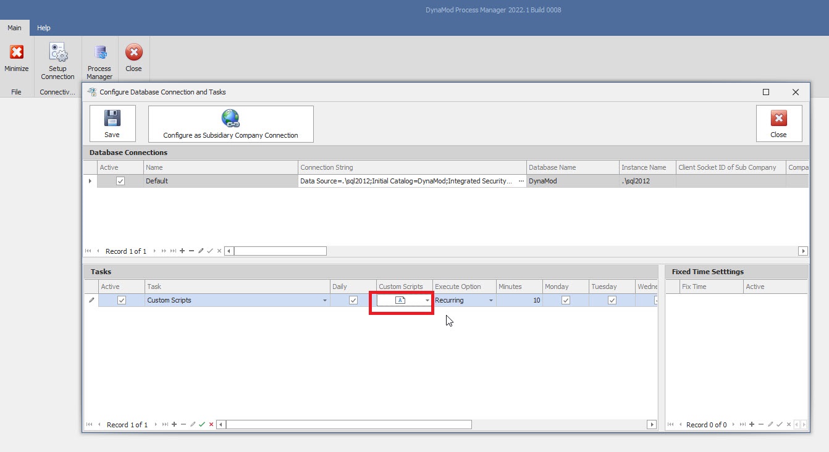This screenshot has height=452, width=829.
Task: Edit a record in Fixed Time Settings navigator
Action: pyautogui.click(x=770, y=425)
